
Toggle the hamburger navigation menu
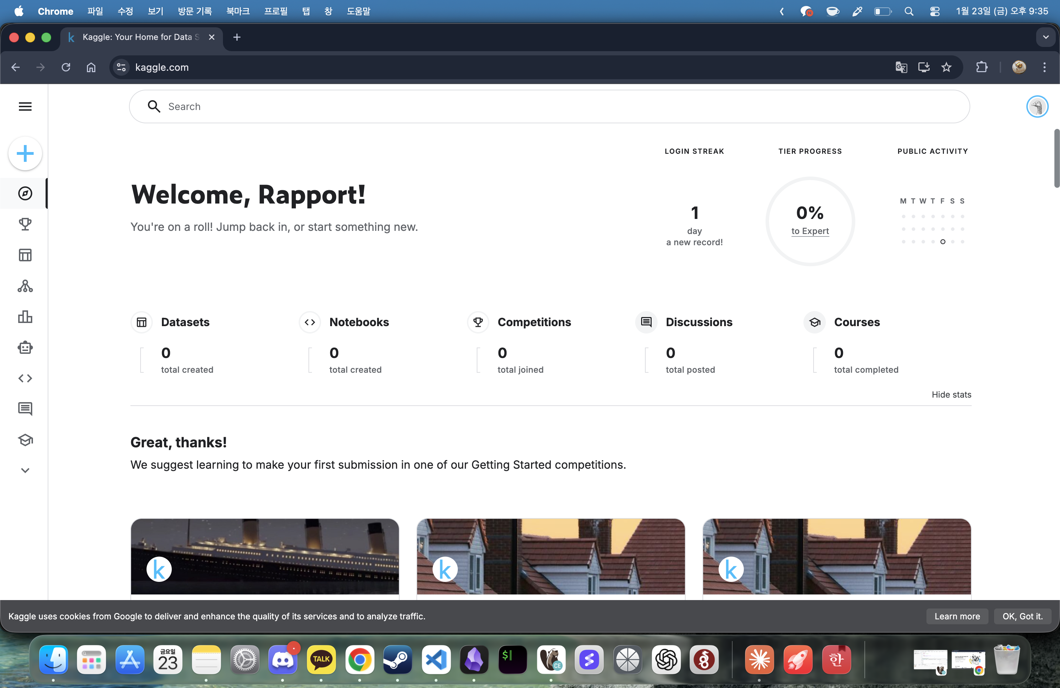click(x=25, y=106)
